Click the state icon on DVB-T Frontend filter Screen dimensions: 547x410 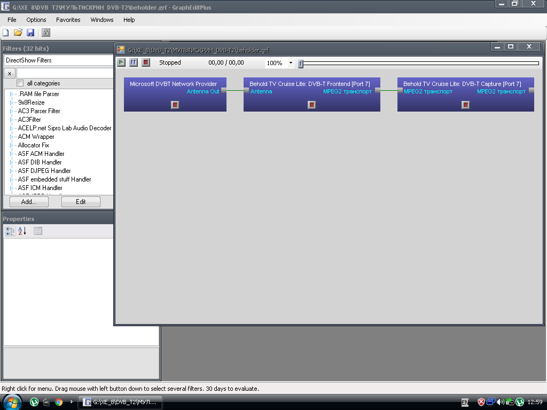(x=312, y=105)
